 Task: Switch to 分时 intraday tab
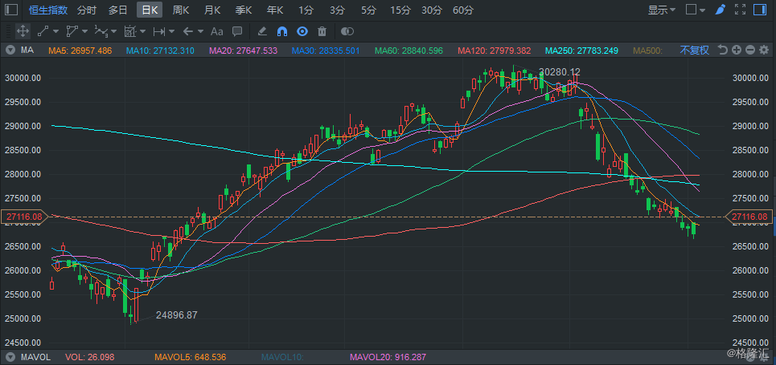pyautogui.click(x=87, y=10)
